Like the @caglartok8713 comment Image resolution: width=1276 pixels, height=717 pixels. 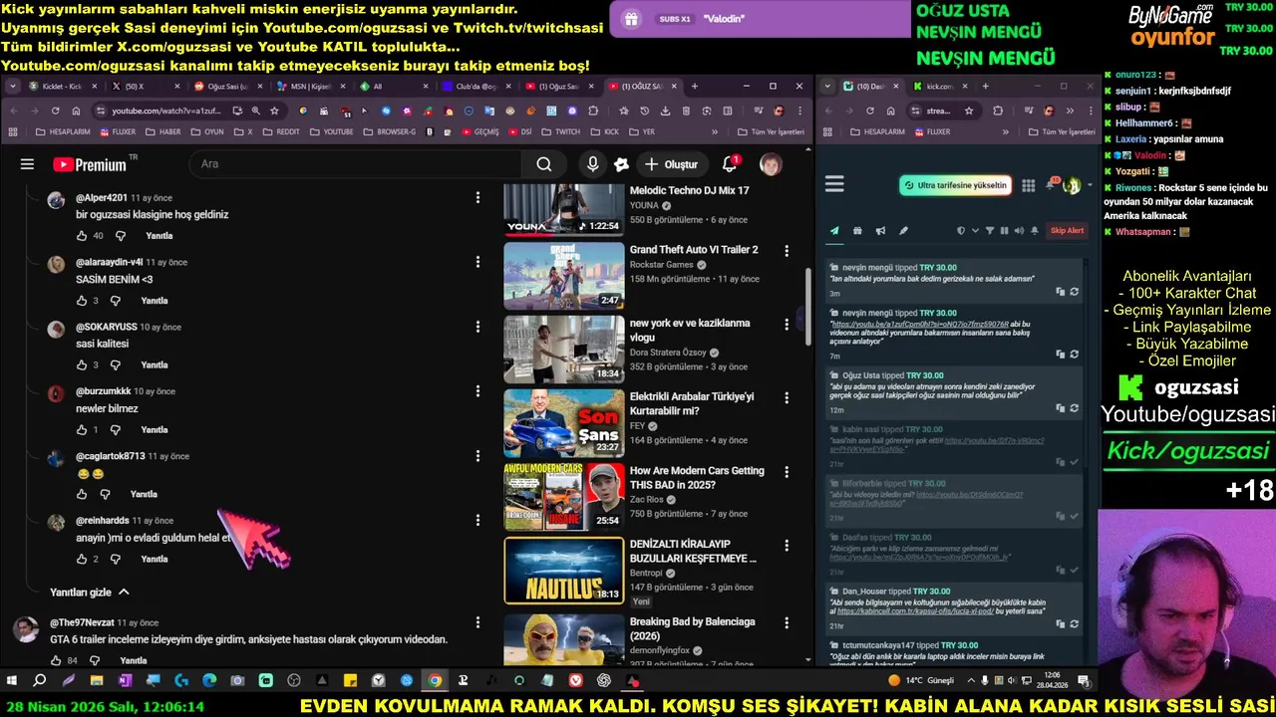tap(82, 494)
